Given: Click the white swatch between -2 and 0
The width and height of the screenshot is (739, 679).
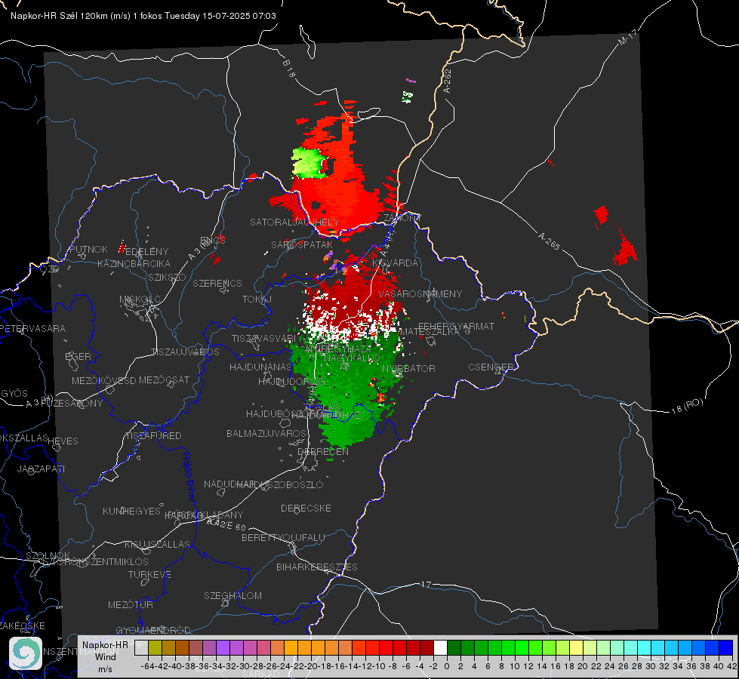Looking at the screenshot, I should tap(440, 647).
